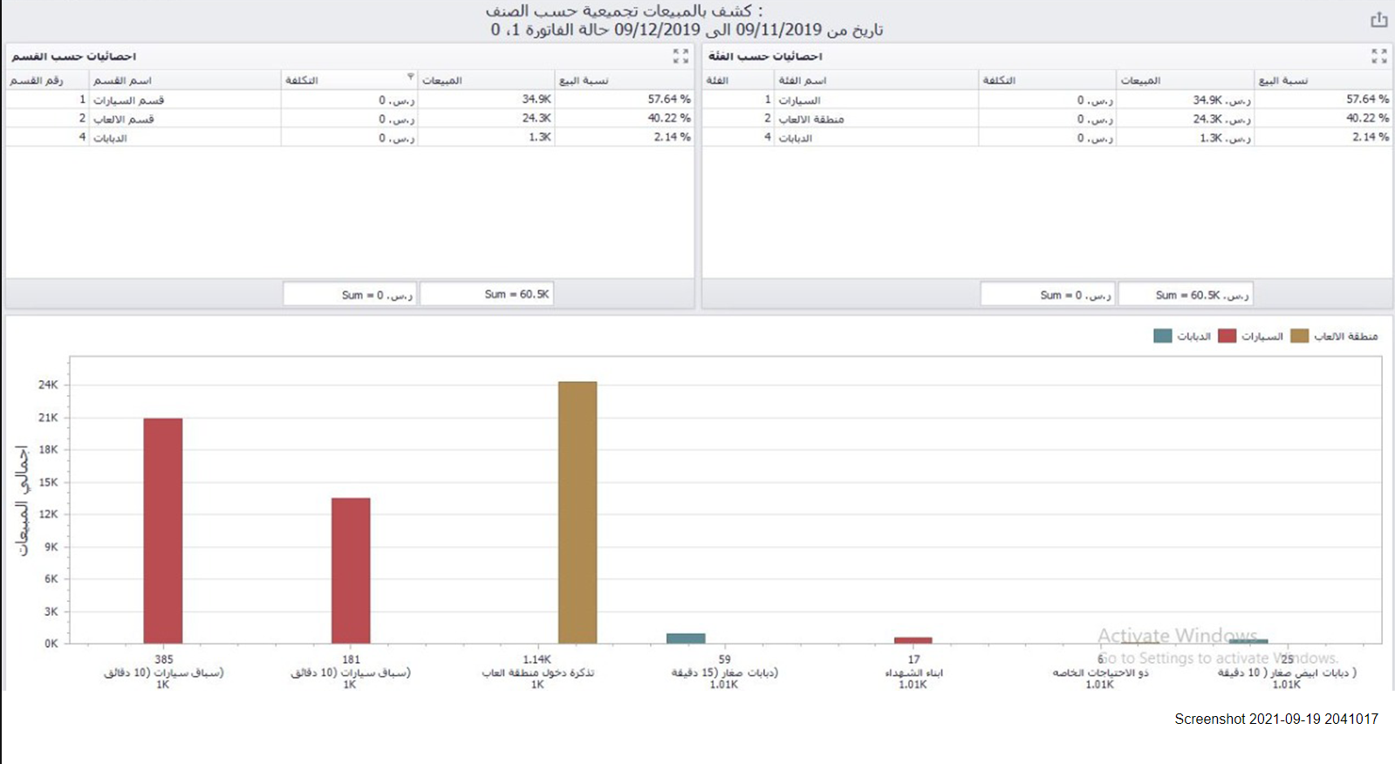Toggle the الدبابات legend marker in chart
This screenshot has width=1395, height=764.
click(x=1162, y=336)
